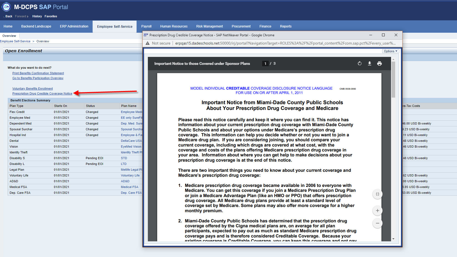This screenshot has width=457, height=257.
Task: Open Prescription Drug Credible Coverage Notice link
Action: pyautogui.click(x=42, y=93)
